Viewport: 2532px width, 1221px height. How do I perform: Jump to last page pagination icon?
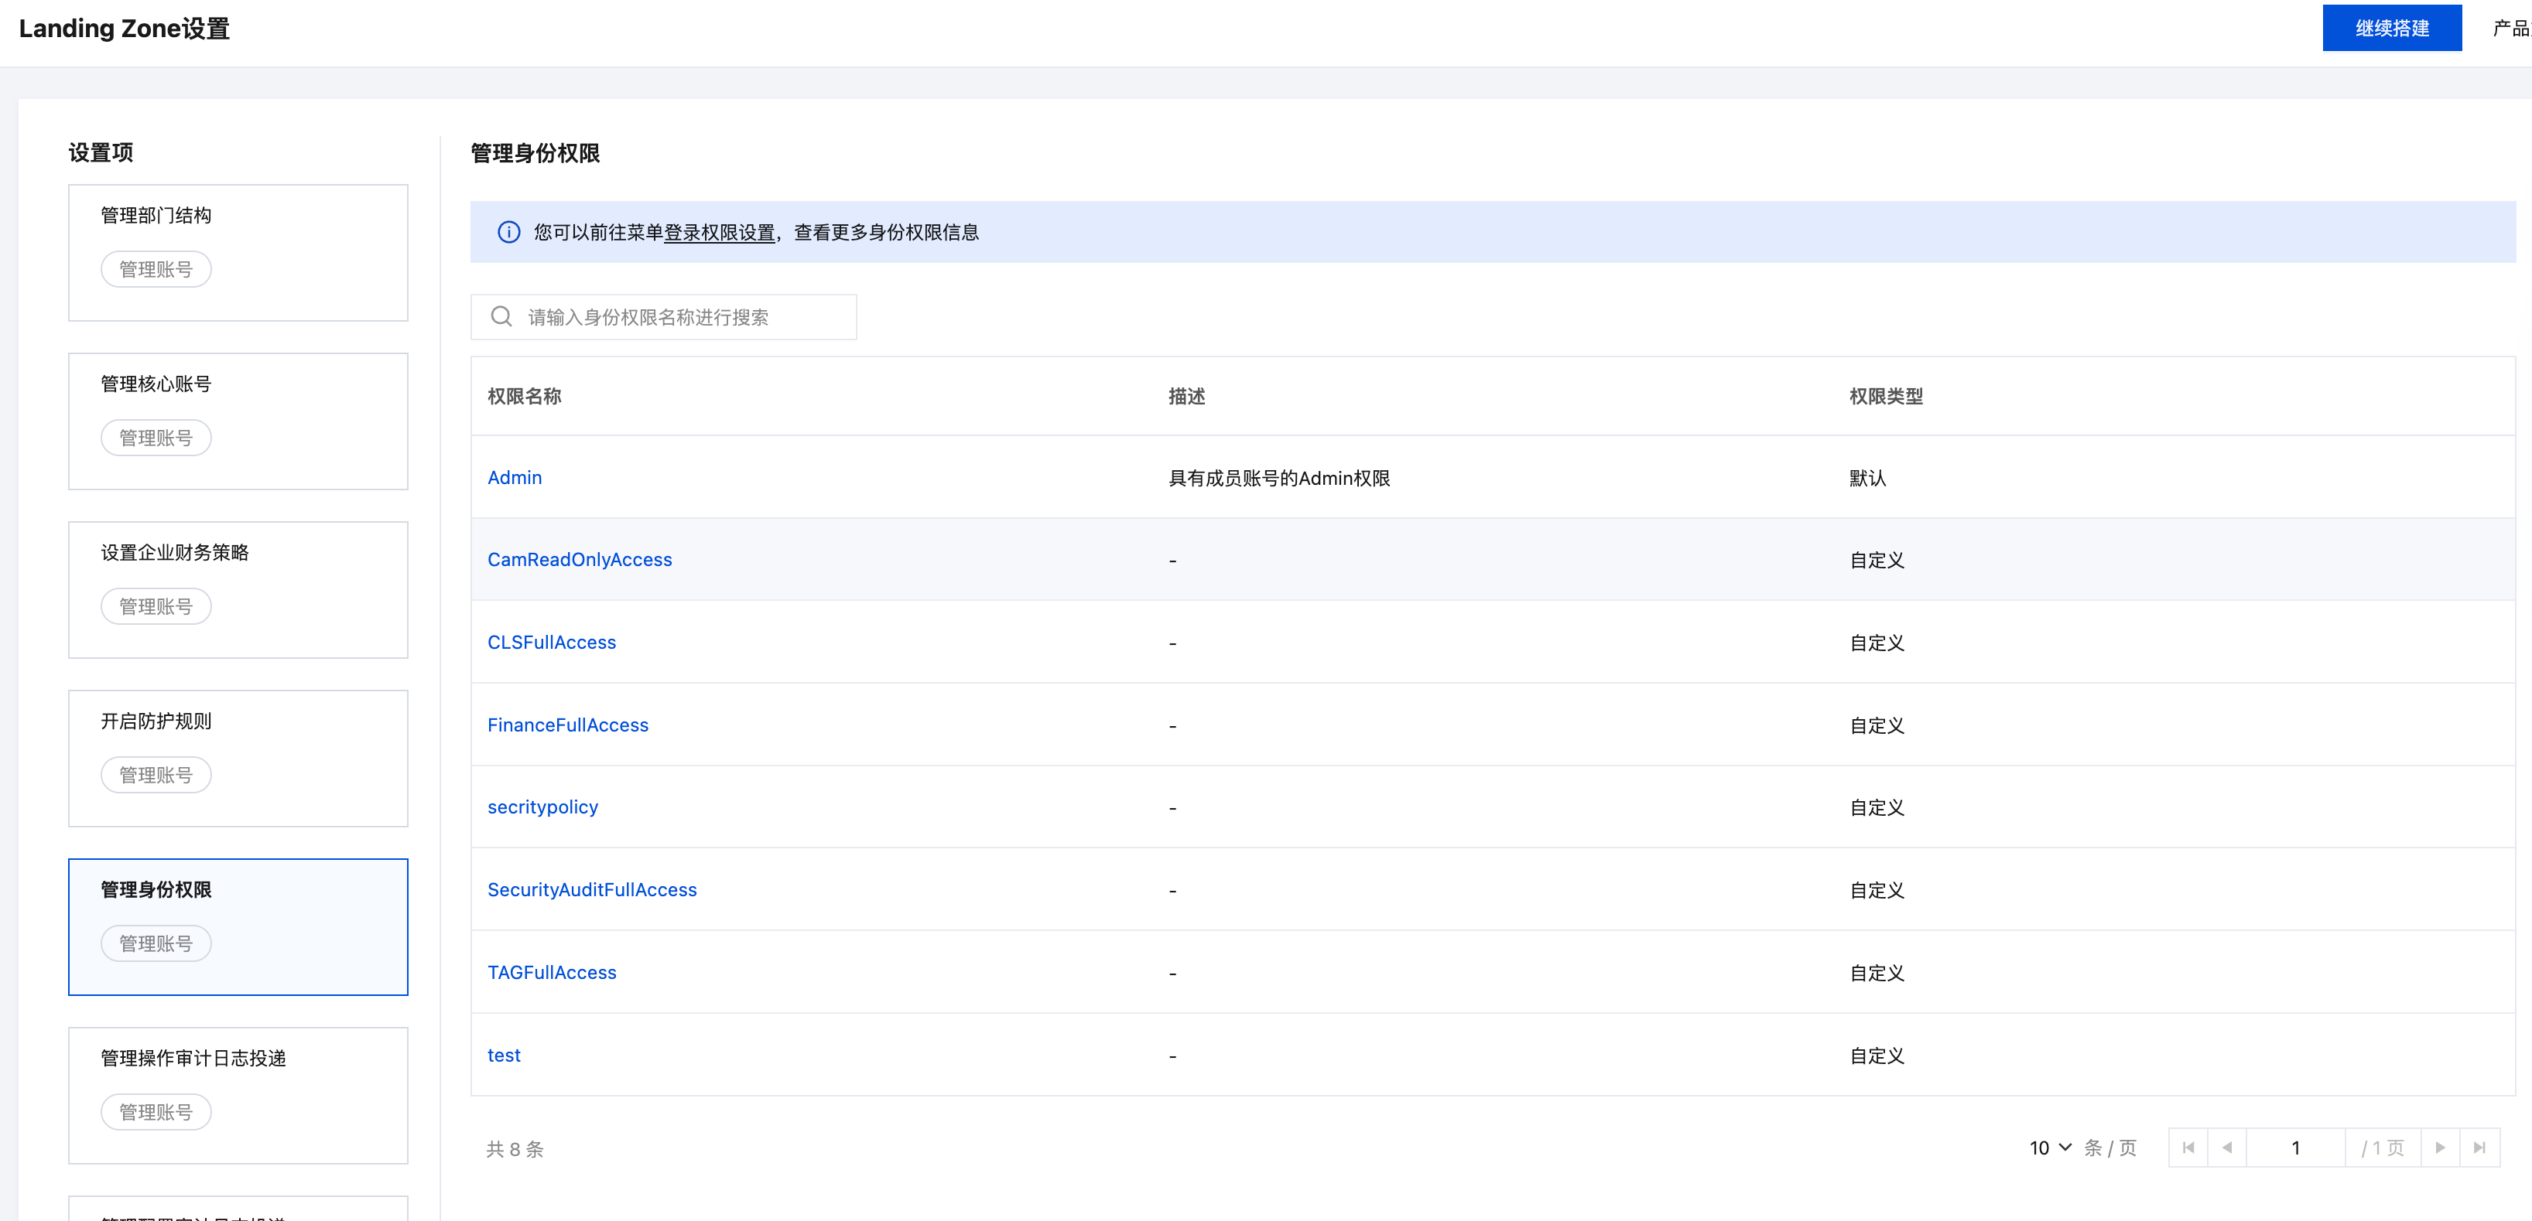point(2479,1148)
